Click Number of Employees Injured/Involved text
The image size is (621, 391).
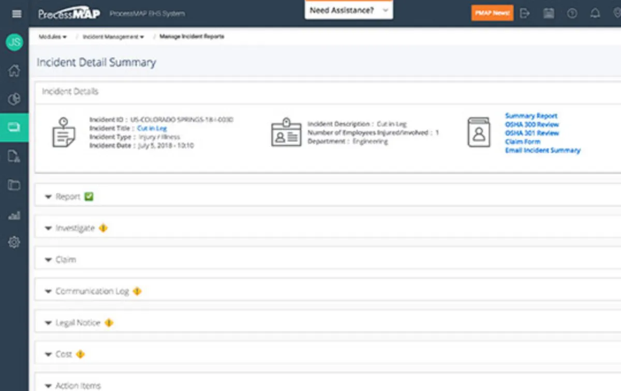click(x=373, y=133)
